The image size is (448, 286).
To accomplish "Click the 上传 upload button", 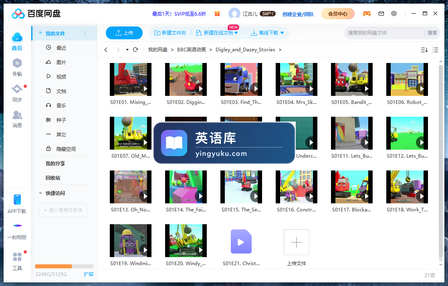I will tap(124, 33).
